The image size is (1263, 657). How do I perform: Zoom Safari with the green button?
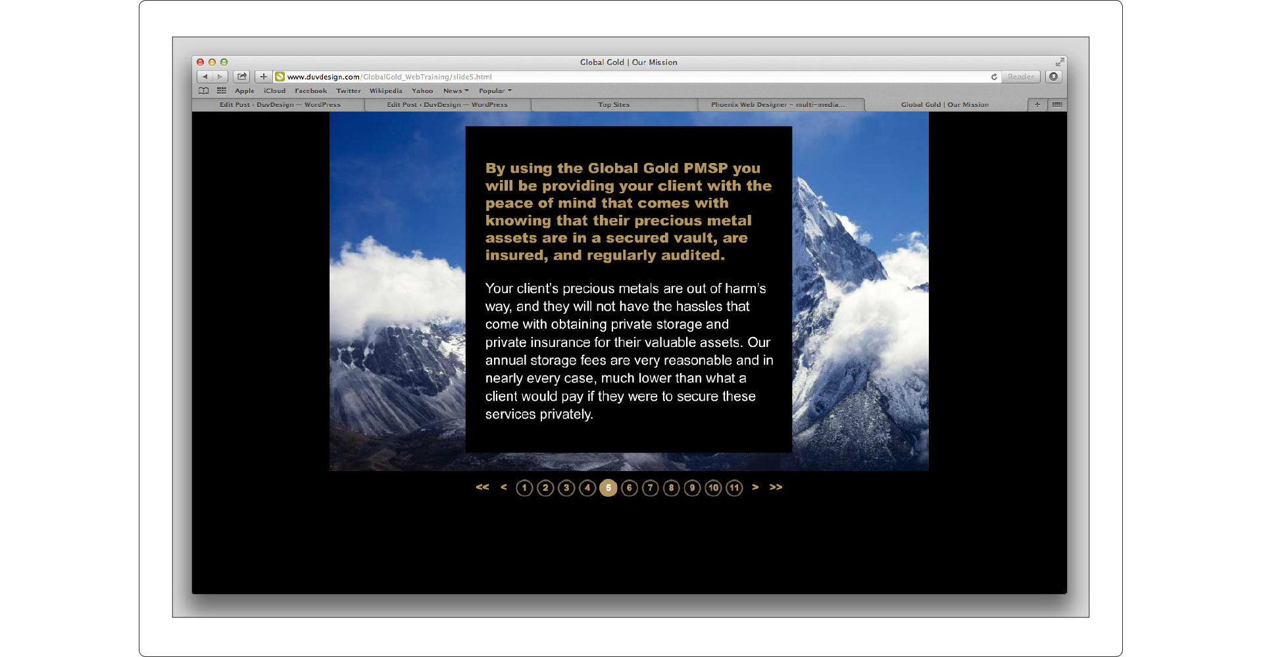click(x=224, y=62)
